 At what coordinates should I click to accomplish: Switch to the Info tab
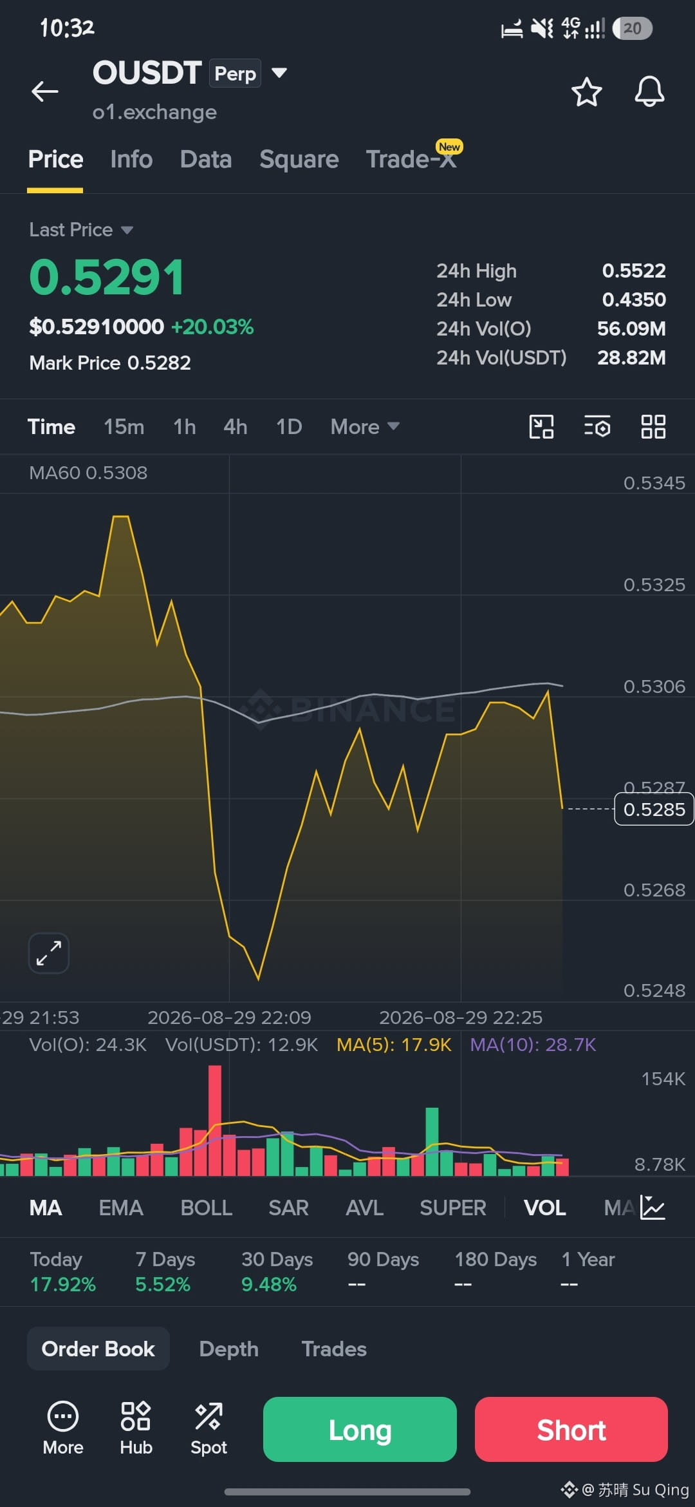tap(131, 159)
